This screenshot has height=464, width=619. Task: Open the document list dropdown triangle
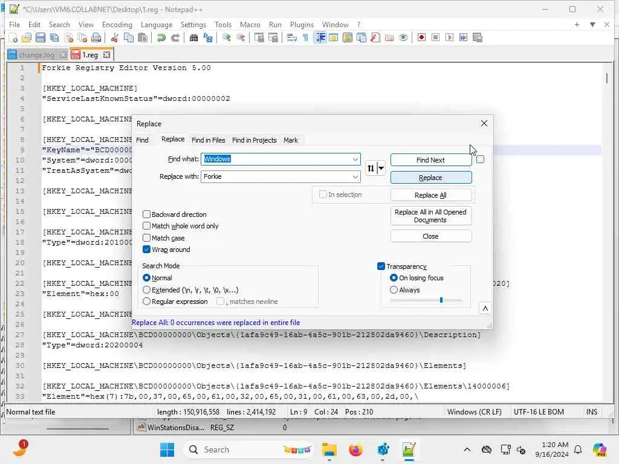[592, 24]
